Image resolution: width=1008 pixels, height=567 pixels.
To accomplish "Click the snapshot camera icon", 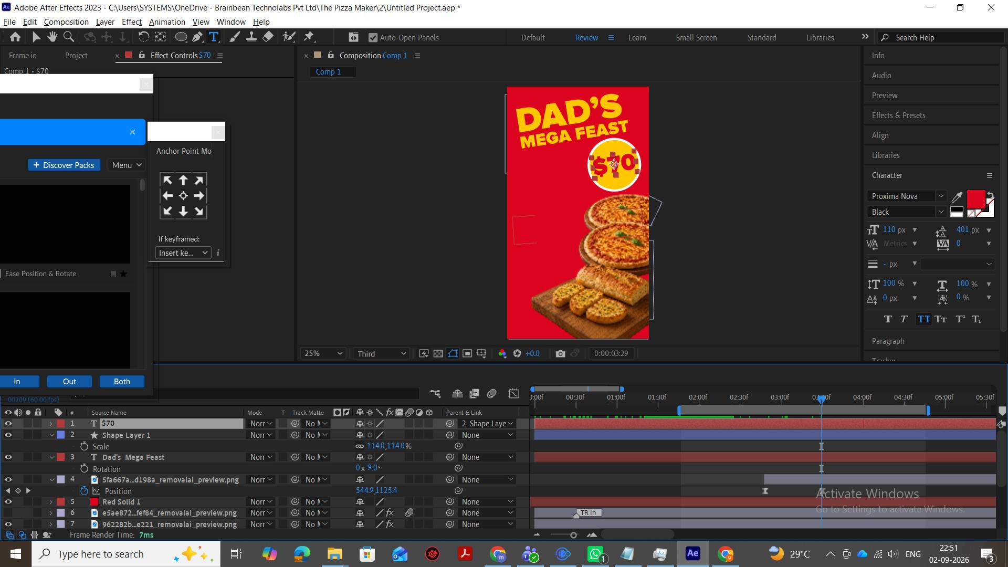I will (x=560, y=354).
